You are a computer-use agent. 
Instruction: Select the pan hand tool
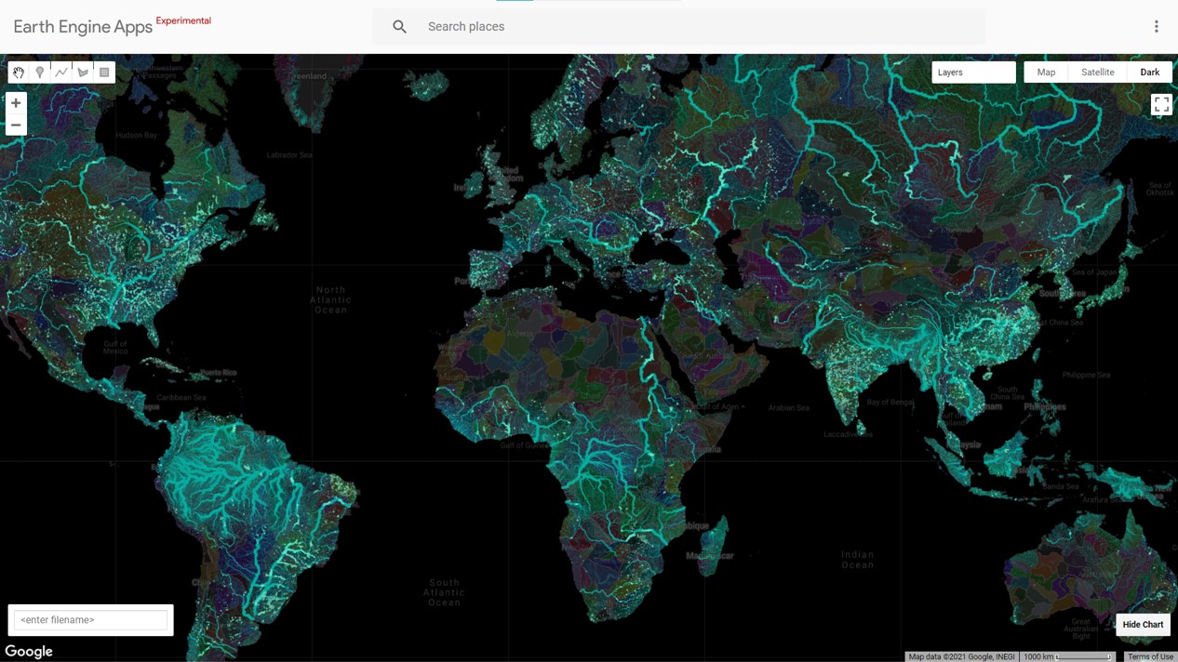pos(18,72)
